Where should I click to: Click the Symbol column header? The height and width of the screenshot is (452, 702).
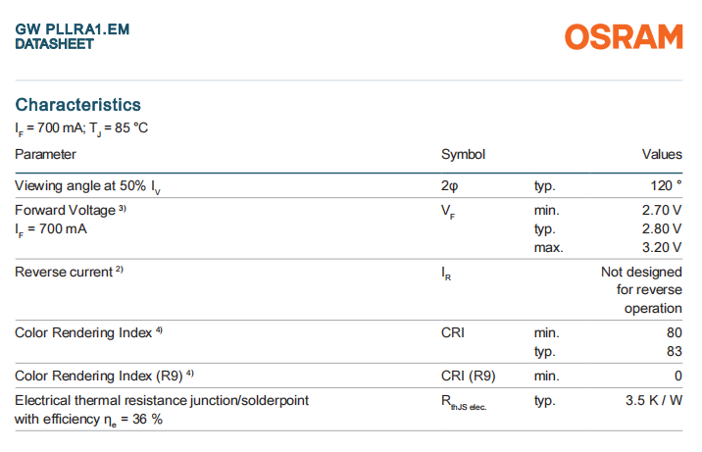pyautogui.click(x=463, y=154)
